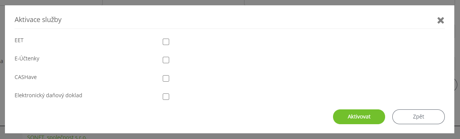Check the CASHave service box
Screen dimensions: 460x139
166,78
